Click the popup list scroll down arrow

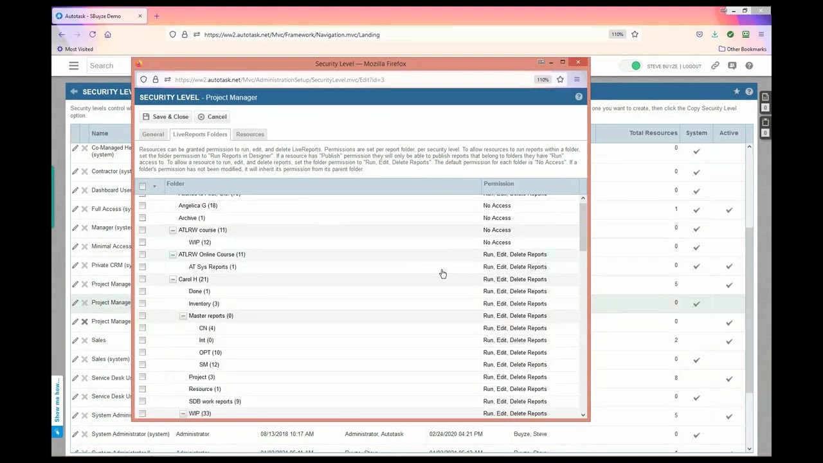(x=583, y=415)
